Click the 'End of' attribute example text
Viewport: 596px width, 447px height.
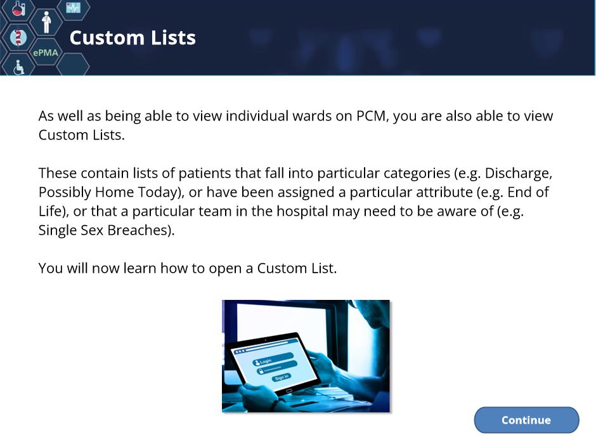click(x=528, y=192)
